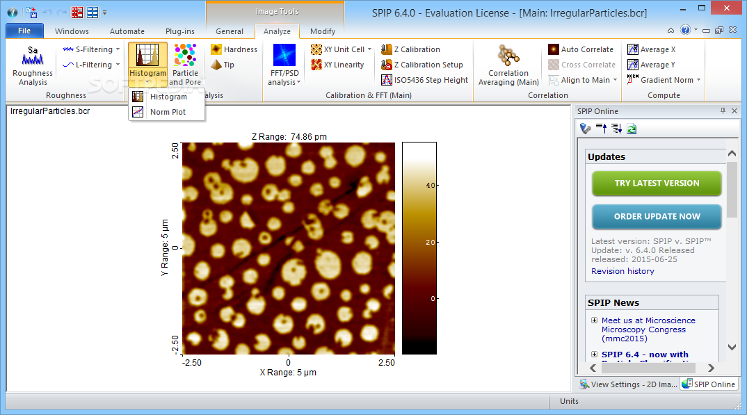
Task: Open Particle and Pore analysis
Action: 185,65
